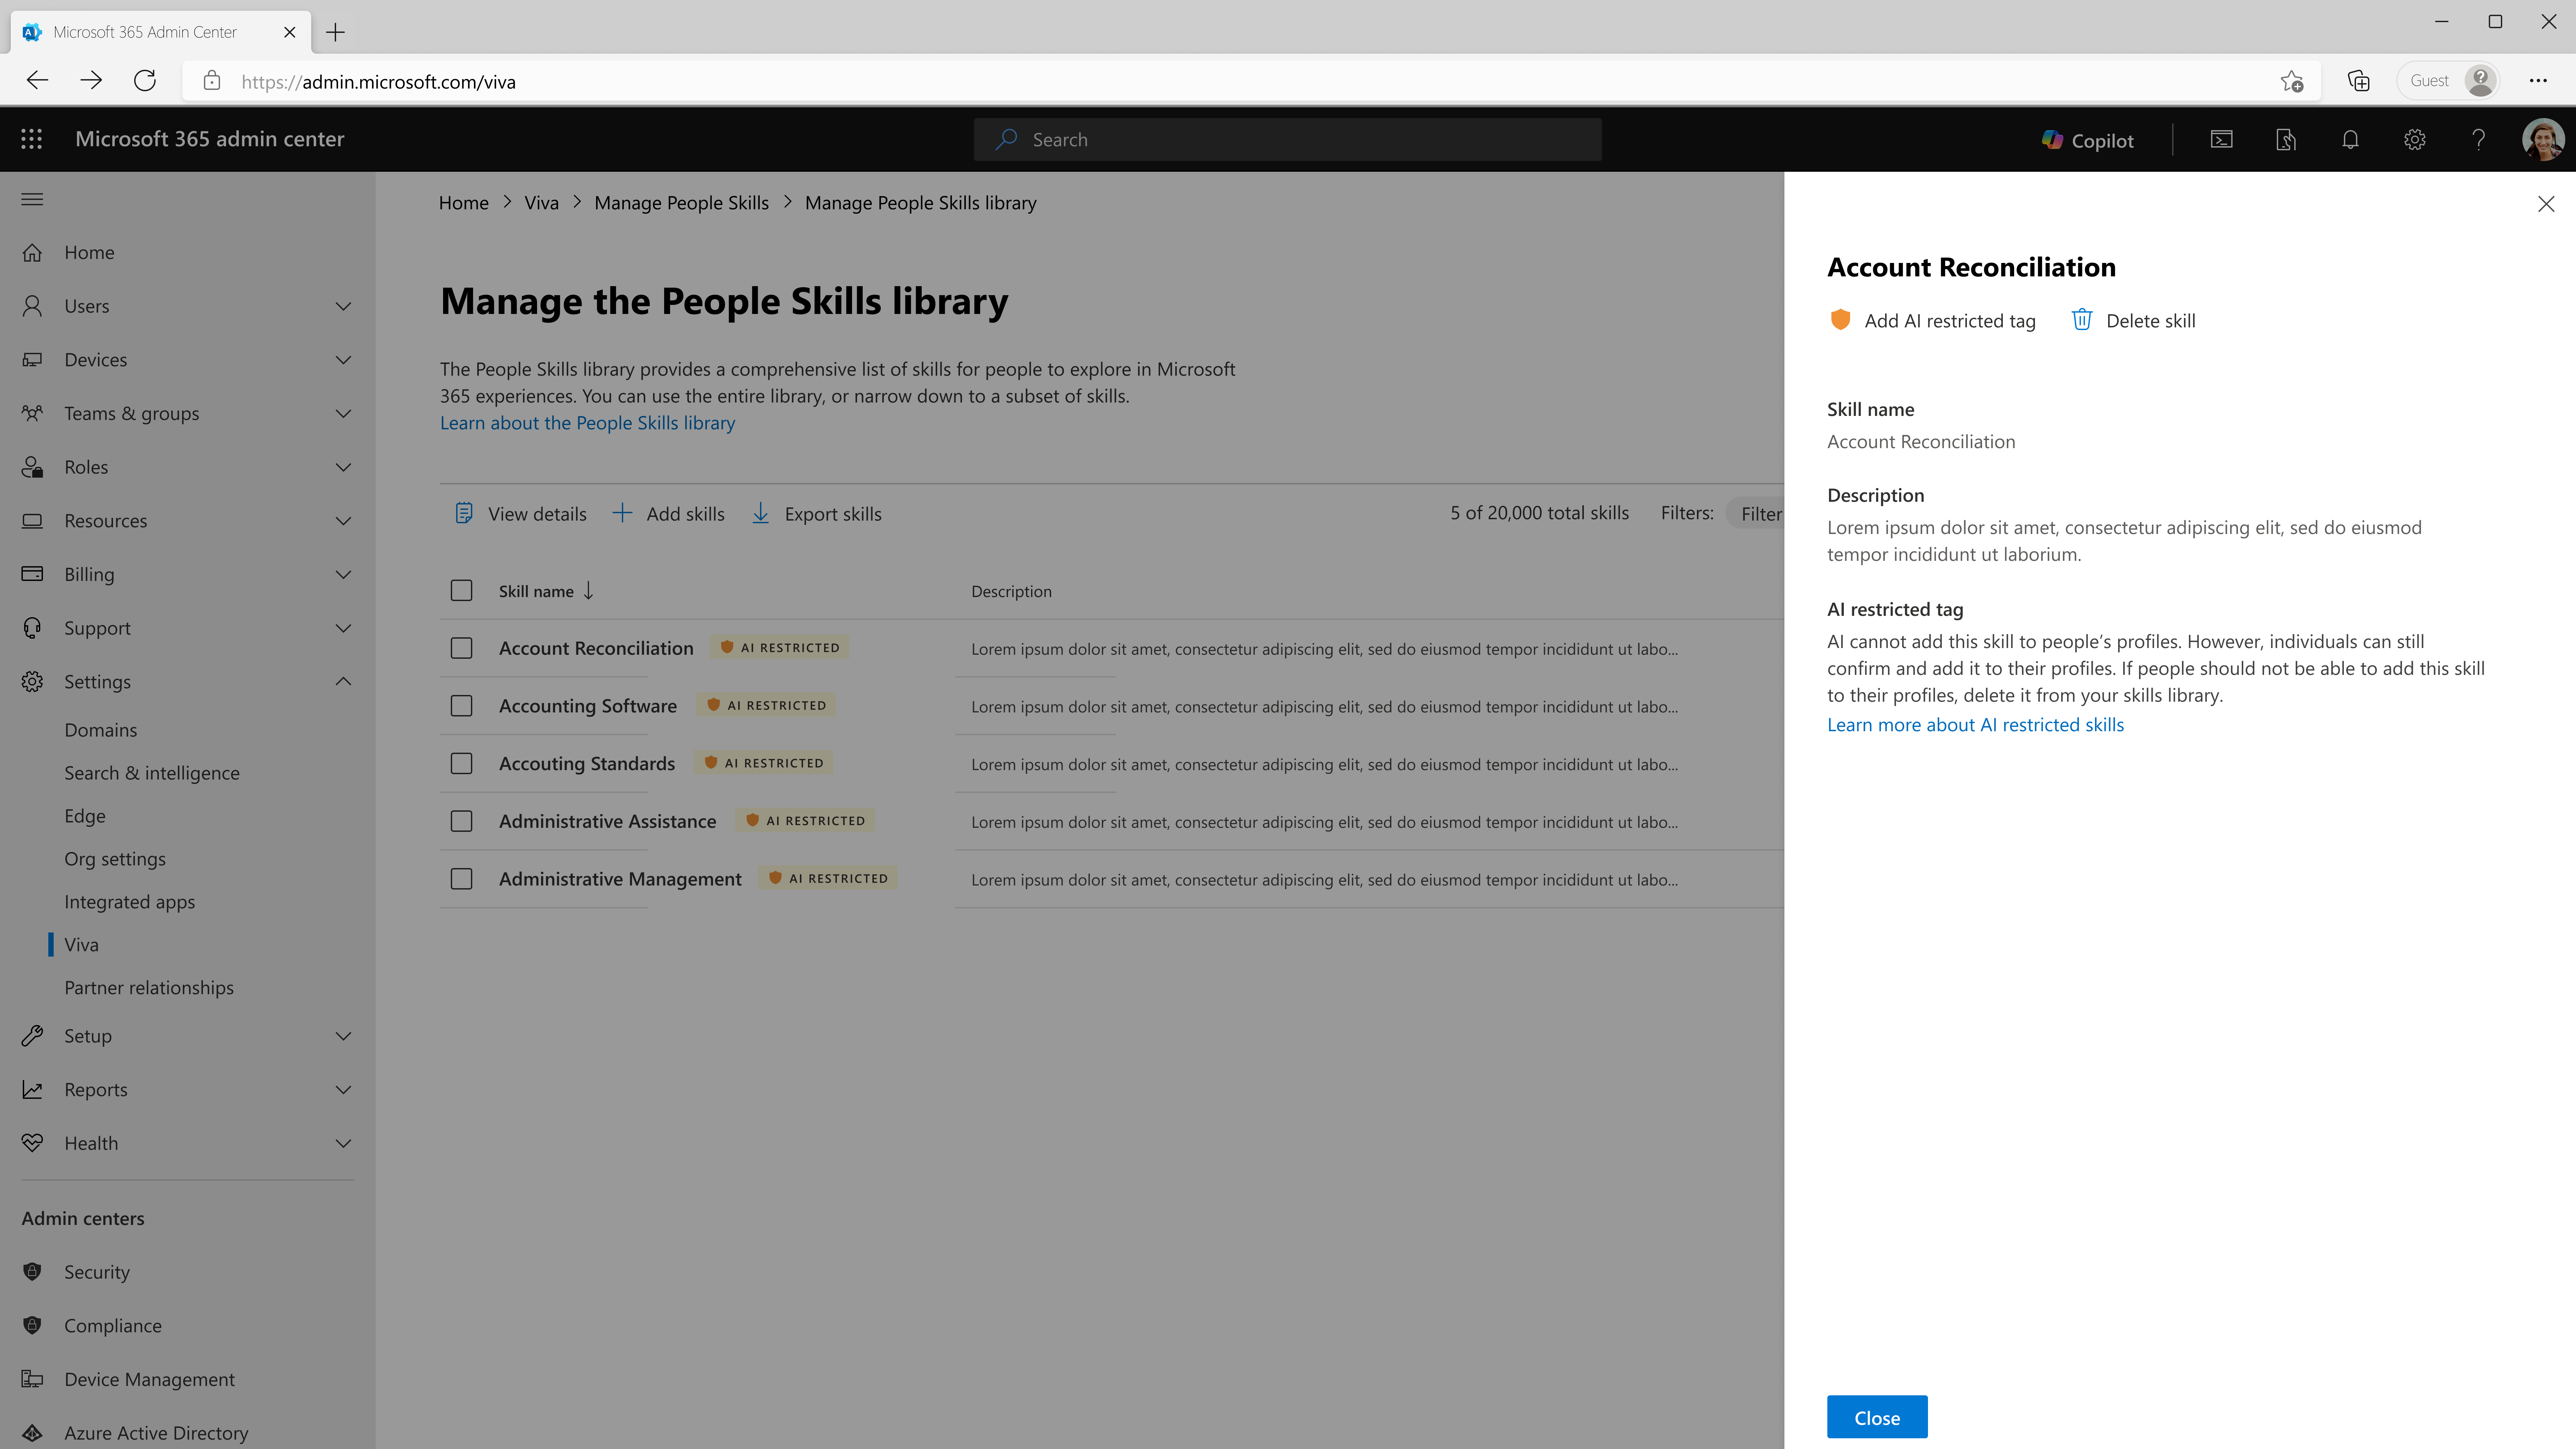The image size is (2576, 1449).
Task: Open Domains under Settings
Action: [x=101, y=730]
